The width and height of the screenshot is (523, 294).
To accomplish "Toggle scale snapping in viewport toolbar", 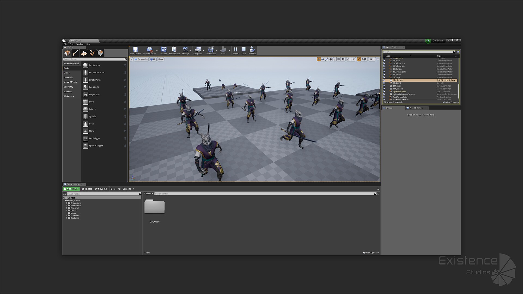I will pos(359,59).
